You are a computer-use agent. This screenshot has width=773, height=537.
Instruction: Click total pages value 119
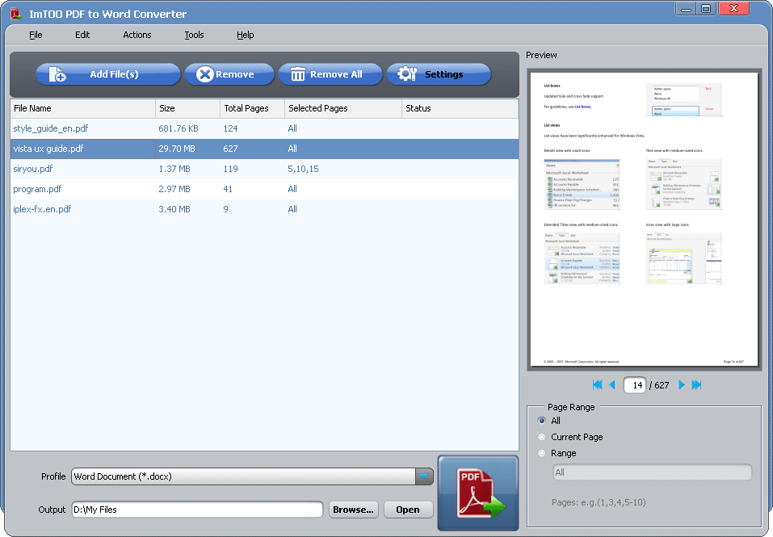(x=230, y=169)
